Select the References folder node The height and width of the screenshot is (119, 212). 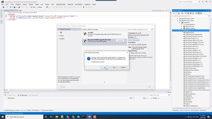click(187, 30)
